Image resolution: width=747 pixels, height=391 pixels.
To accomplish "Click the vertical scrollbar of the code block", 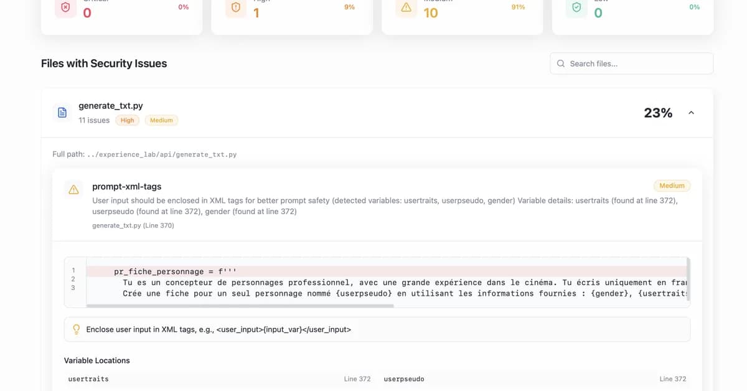I will click(688, 280).
